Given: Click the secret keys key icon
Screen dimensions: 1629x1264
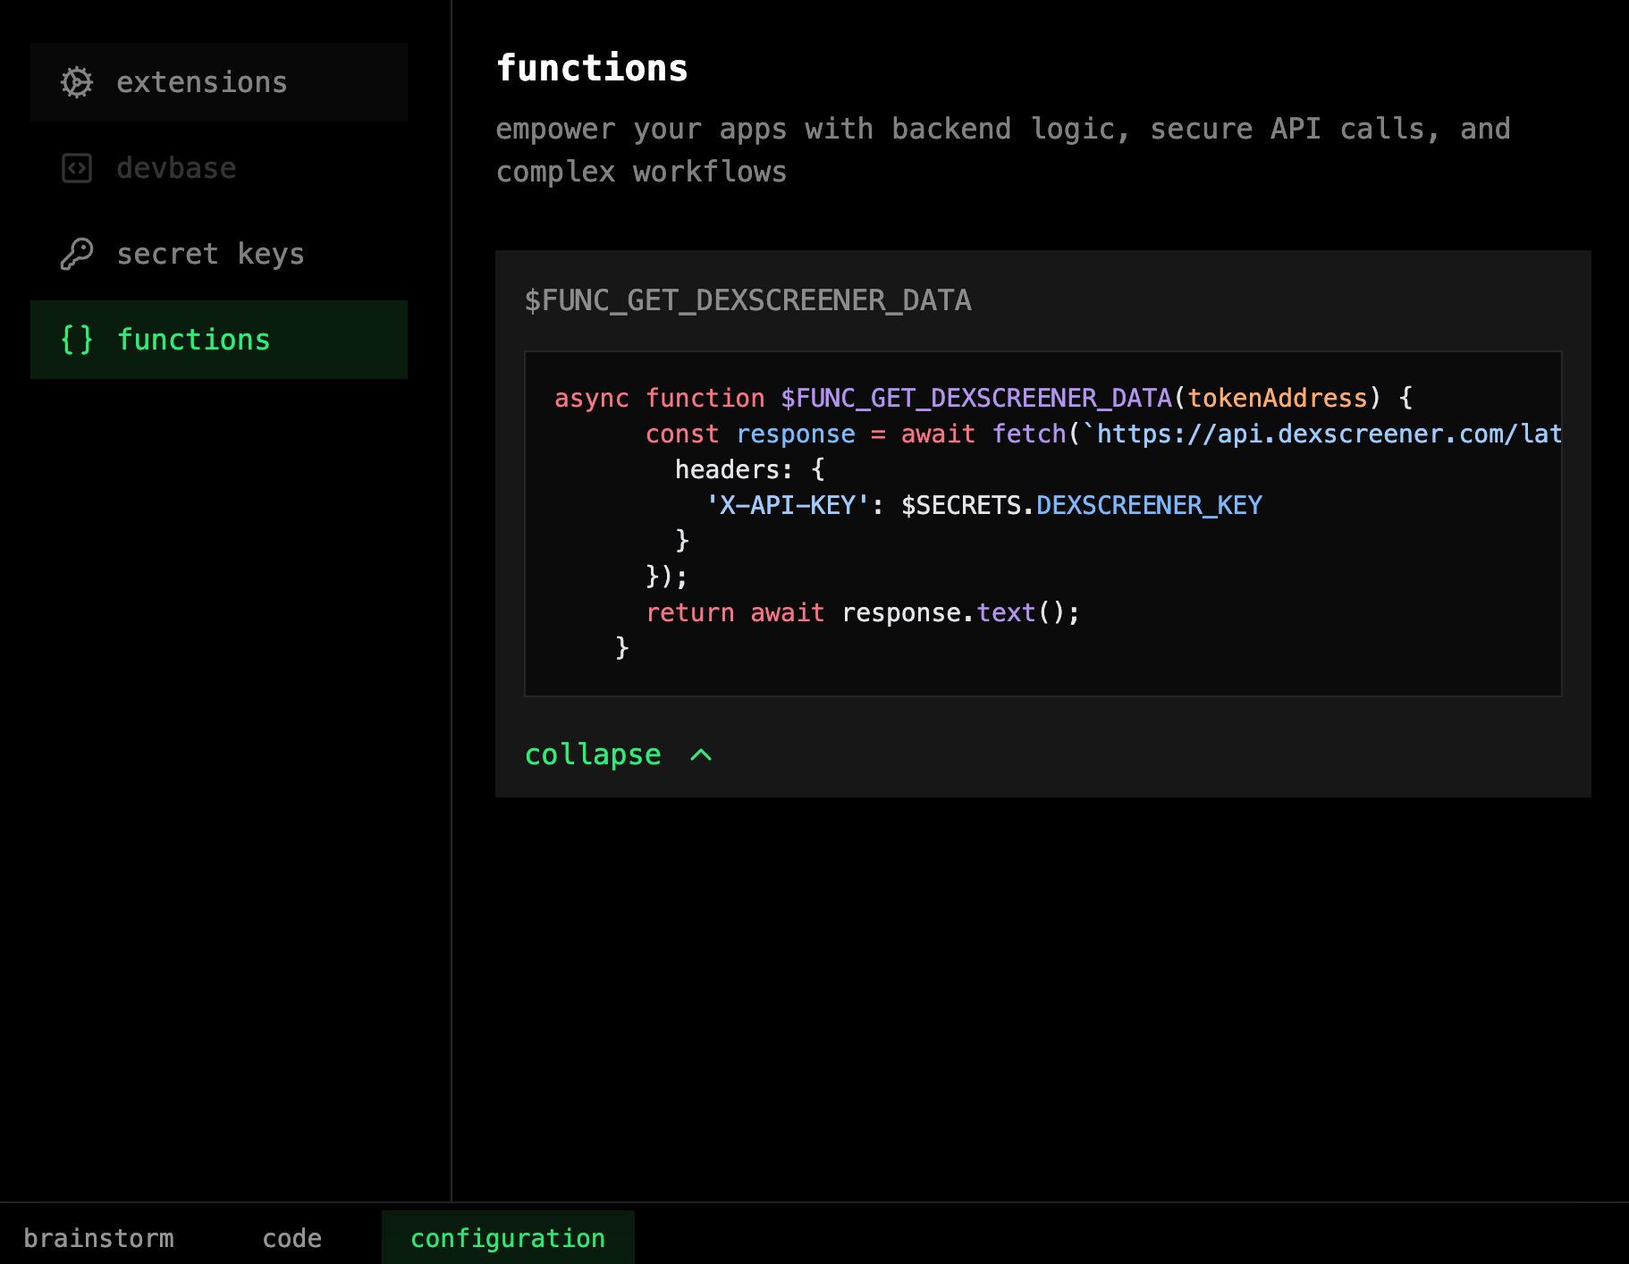Looking at the screenshot, I should click(x=77, y=254).
